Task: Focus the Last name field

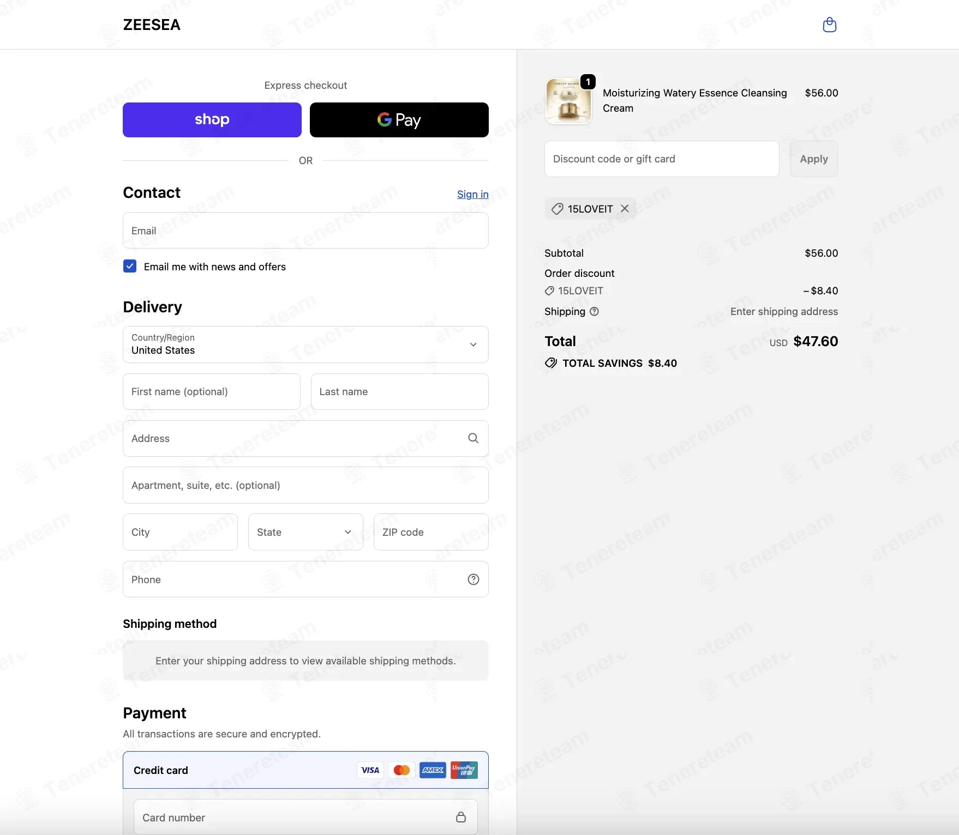Action: (399, 391)
